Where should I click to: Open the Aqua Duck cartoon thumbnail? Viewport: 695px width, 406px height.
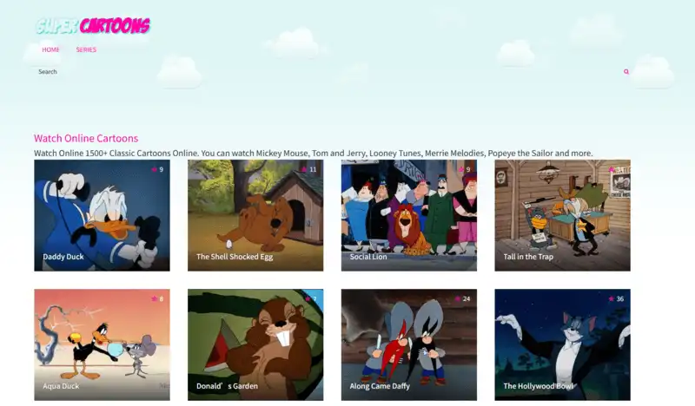point(102,345)
